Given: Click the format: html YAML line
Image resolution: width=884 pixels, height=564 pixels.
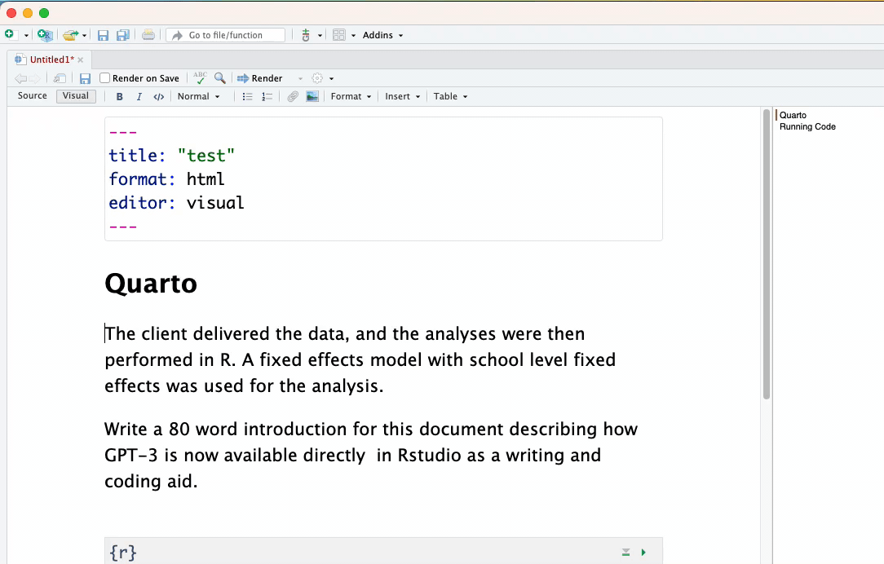Looking at the screenshot, I should click(x=167, y=179).
